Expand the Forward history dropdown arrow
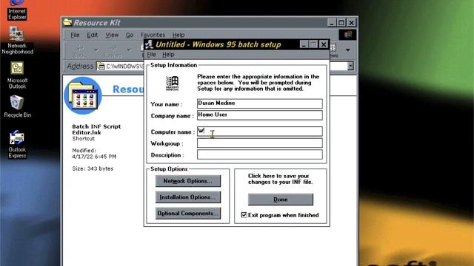The image size is (474, 266). point(129,50)
